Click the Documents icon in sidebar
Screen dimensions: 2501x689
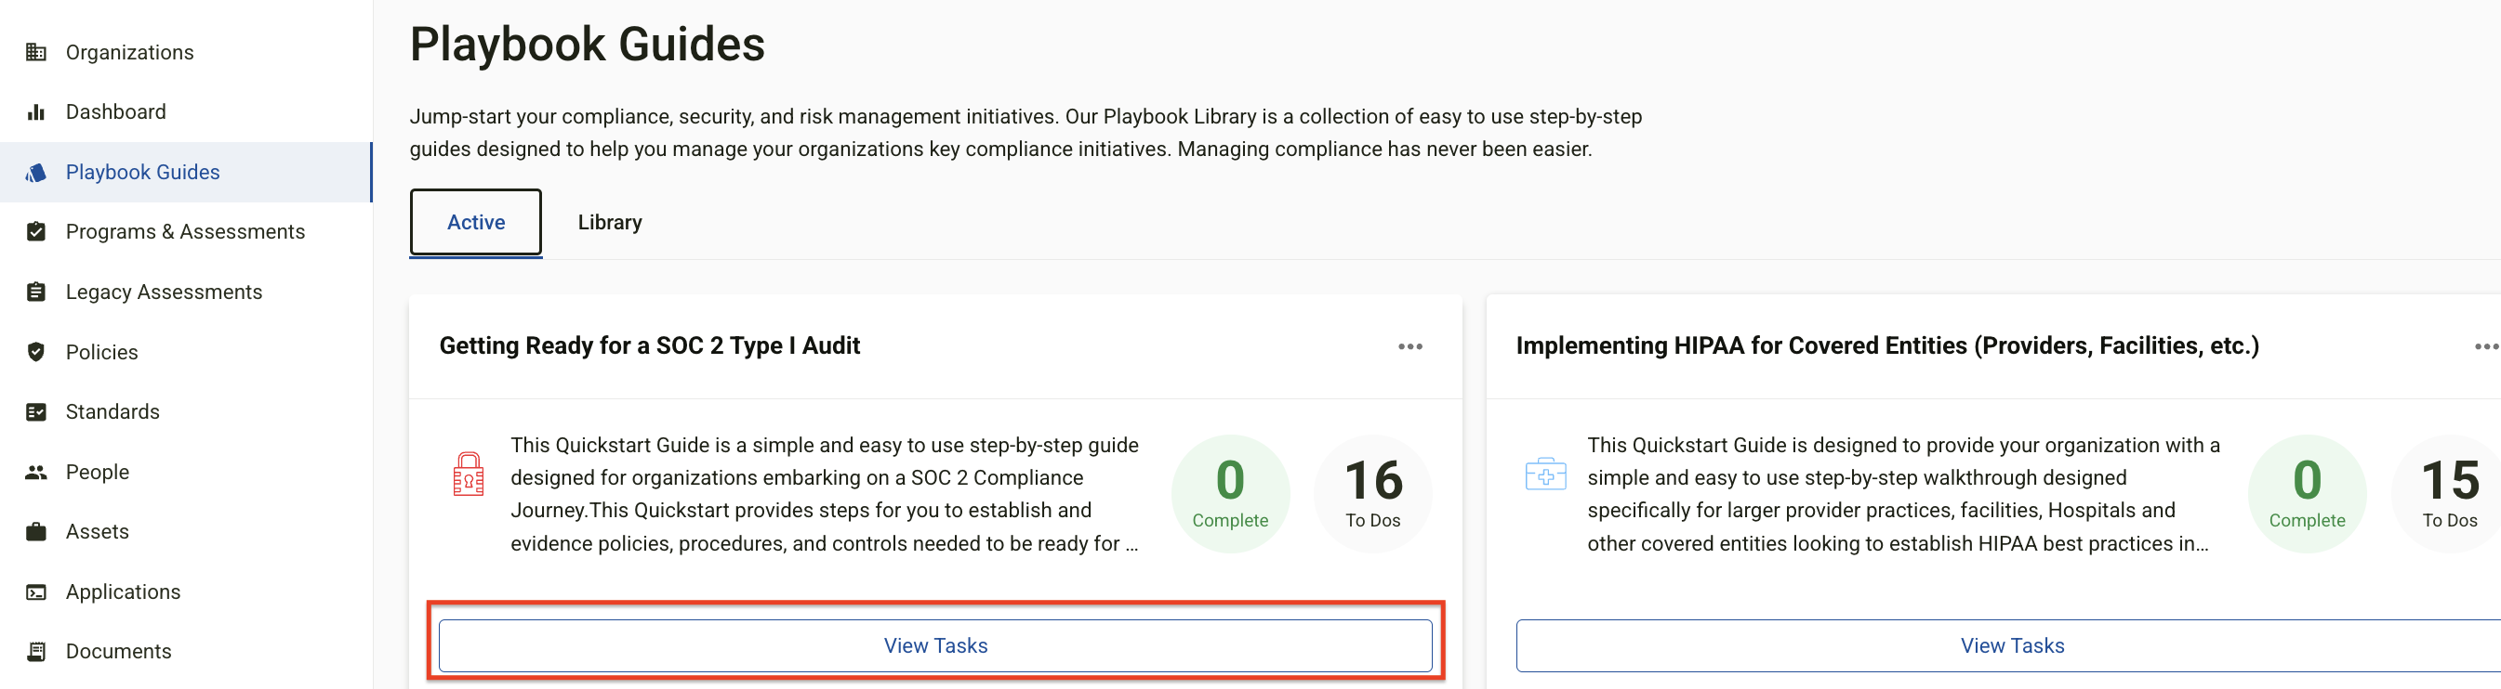36,651
